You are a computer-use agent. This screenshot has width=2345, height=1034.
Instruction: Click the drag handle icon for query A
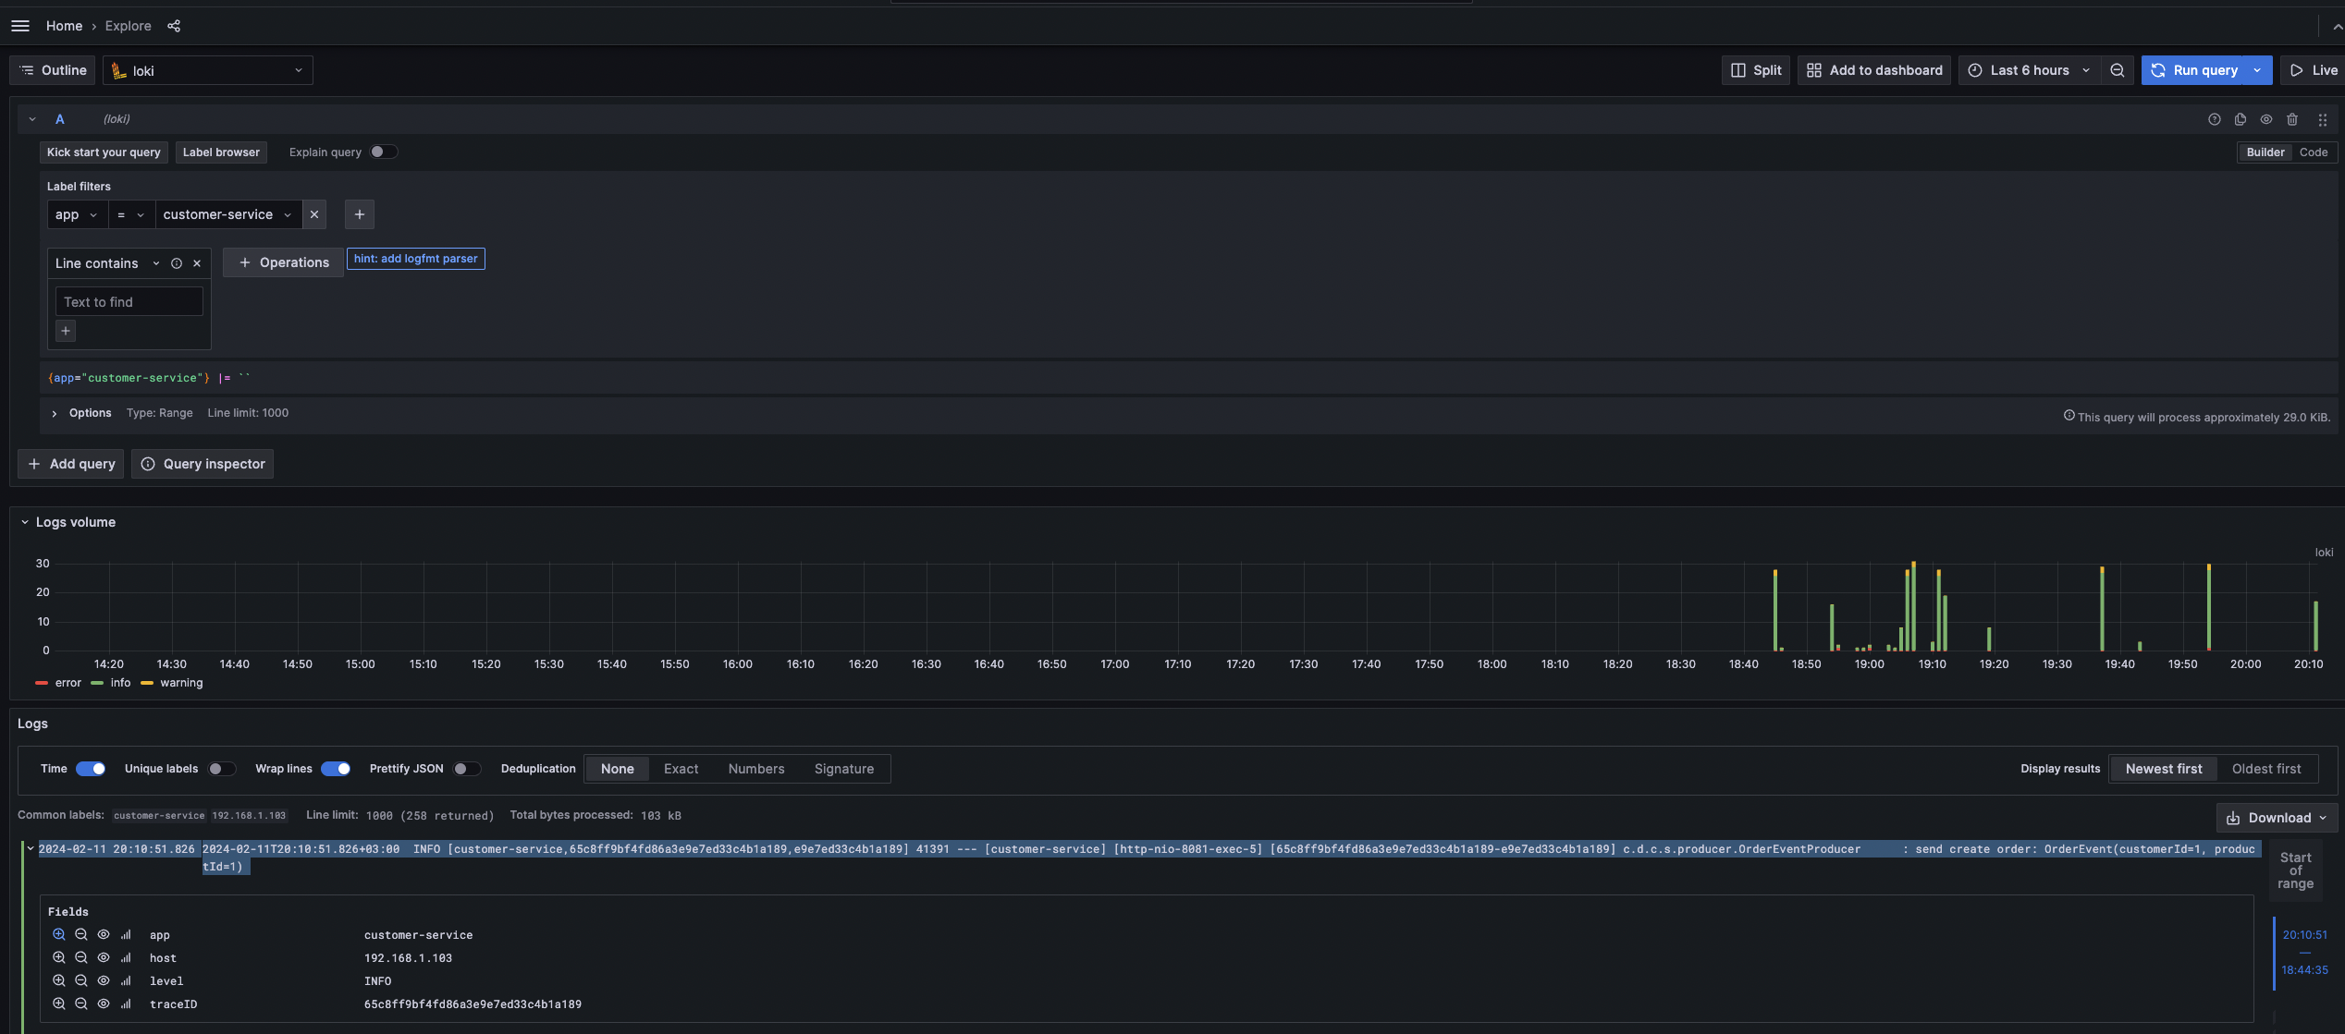click(x=2323, y=119)
